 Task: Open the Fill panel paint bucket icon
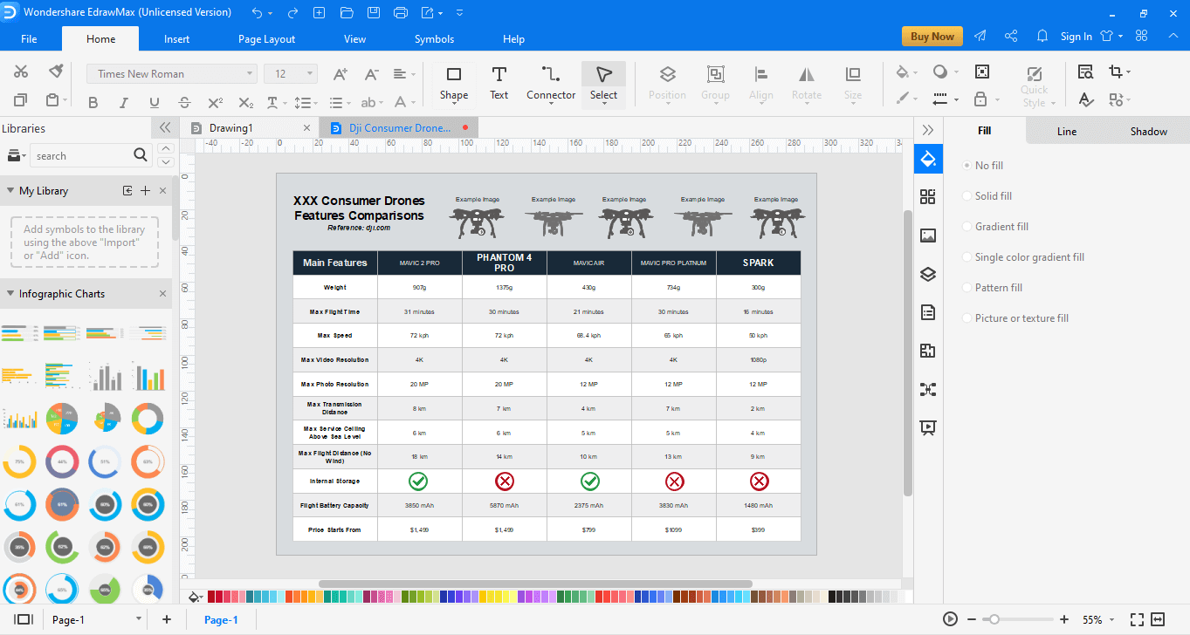point(928,159)
